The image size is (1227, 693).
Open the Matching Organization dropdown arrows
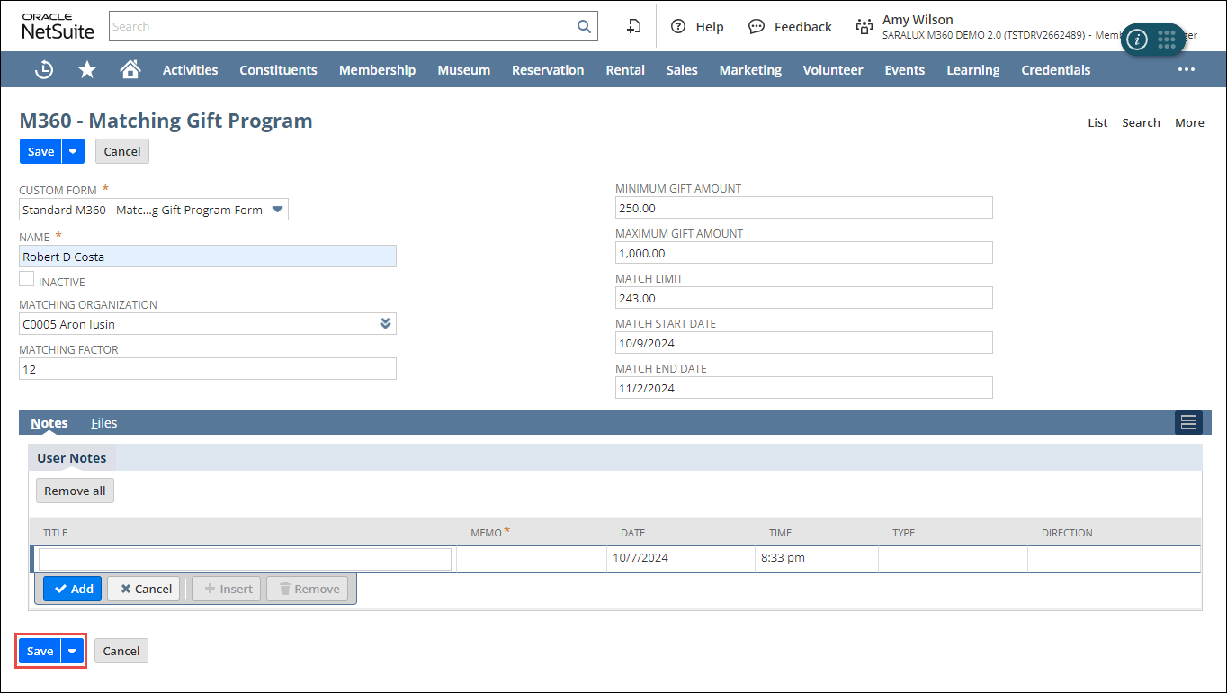pyautogui.click(x=386, y=324)
